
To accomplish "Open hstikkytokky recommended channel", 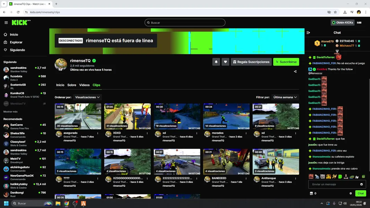I will point(25,186).
